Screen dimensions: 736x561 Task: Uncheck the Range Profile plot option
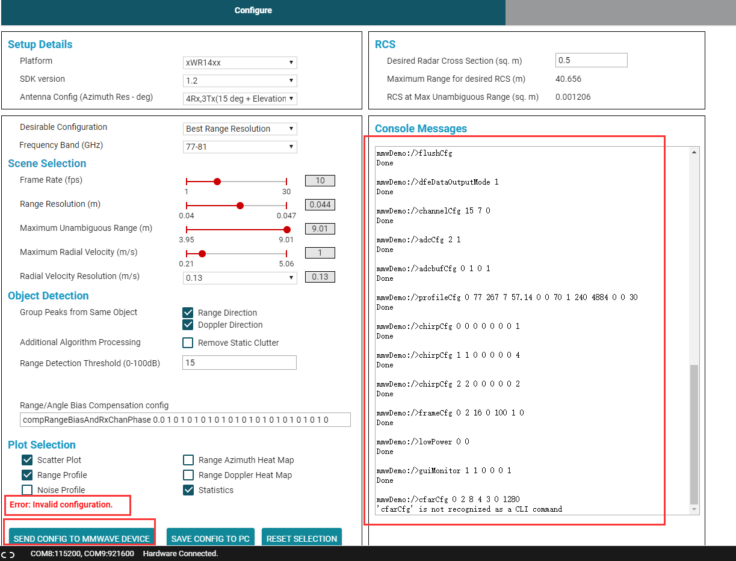(x=27, y=475)
